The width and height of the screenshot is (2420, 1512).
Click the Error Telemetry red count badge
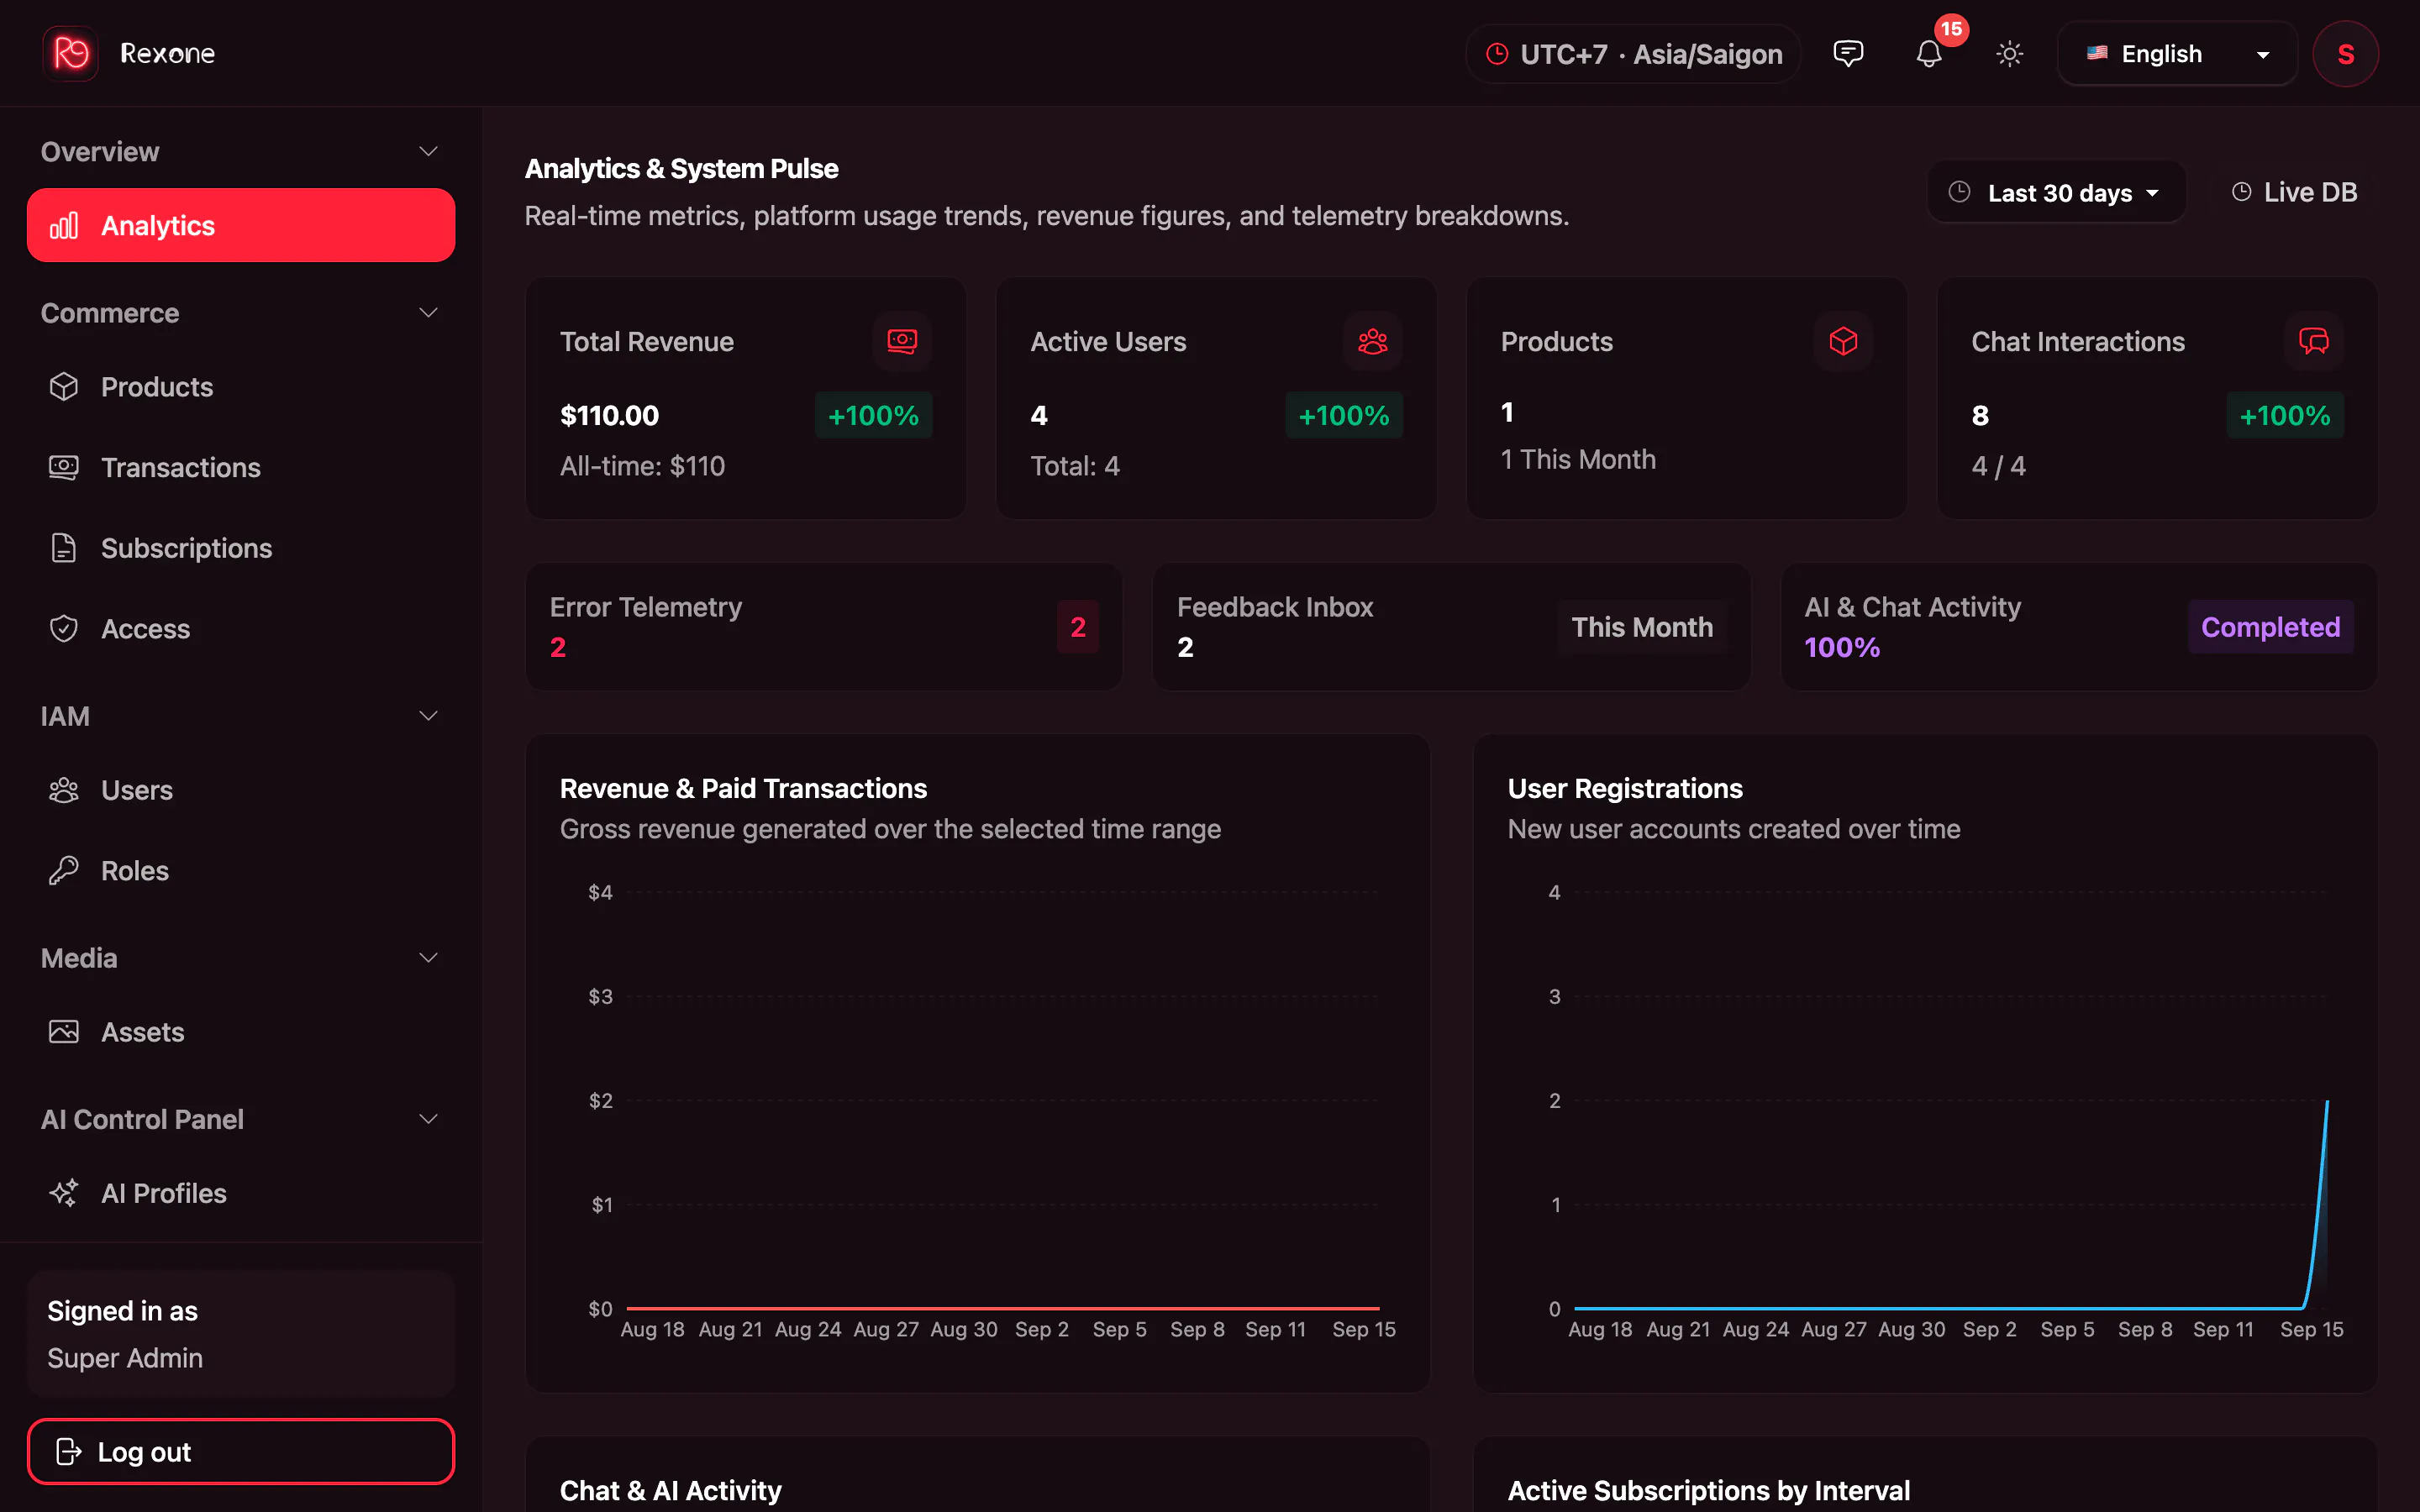[x=1078, y=627]
